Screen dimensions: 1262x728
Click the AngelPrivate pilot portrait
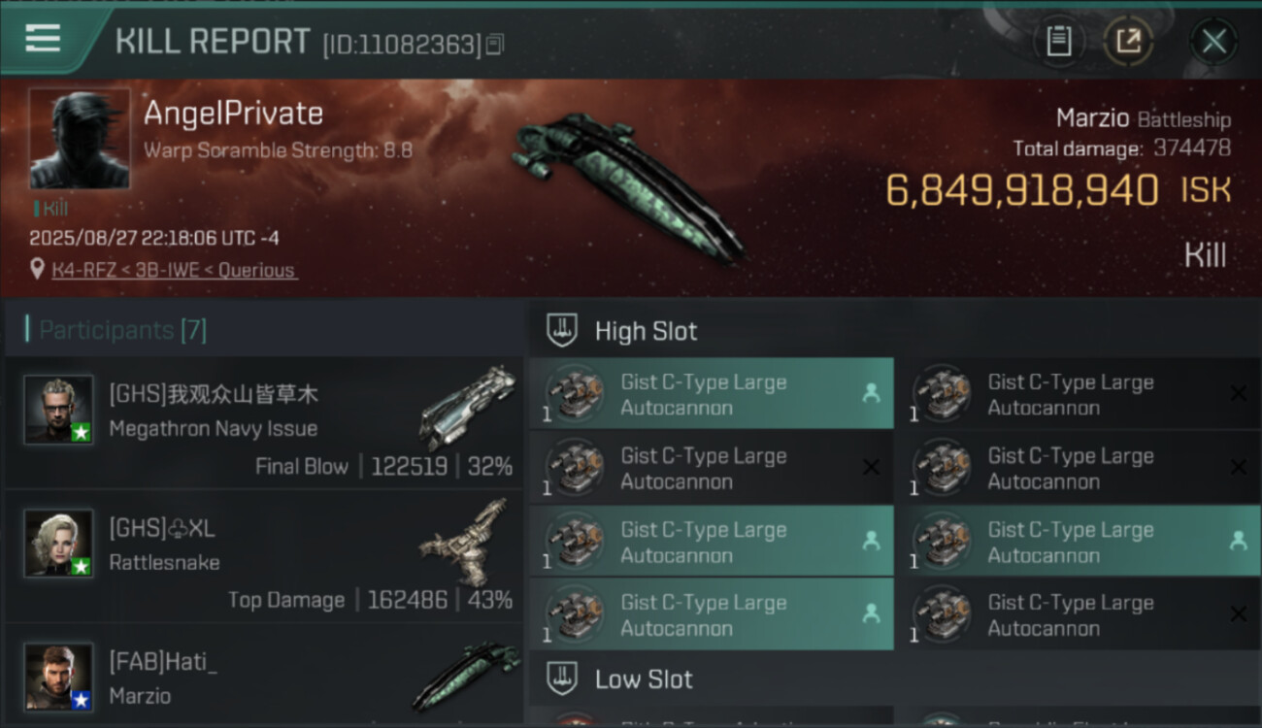coord(80,139)
